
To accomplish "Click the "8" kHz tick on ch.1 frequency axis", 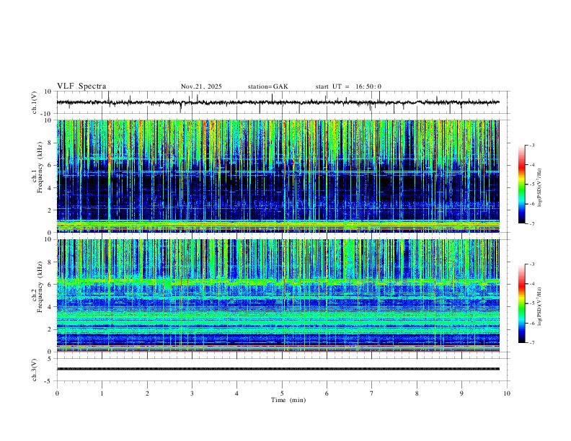I will click(x=50, y=143).
